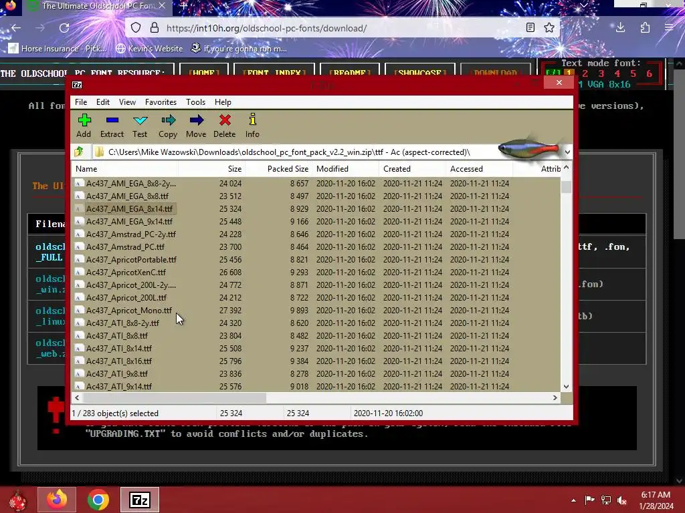
Task: Click the 7-Zip taskbar button
Action: (x=140, y=500)
